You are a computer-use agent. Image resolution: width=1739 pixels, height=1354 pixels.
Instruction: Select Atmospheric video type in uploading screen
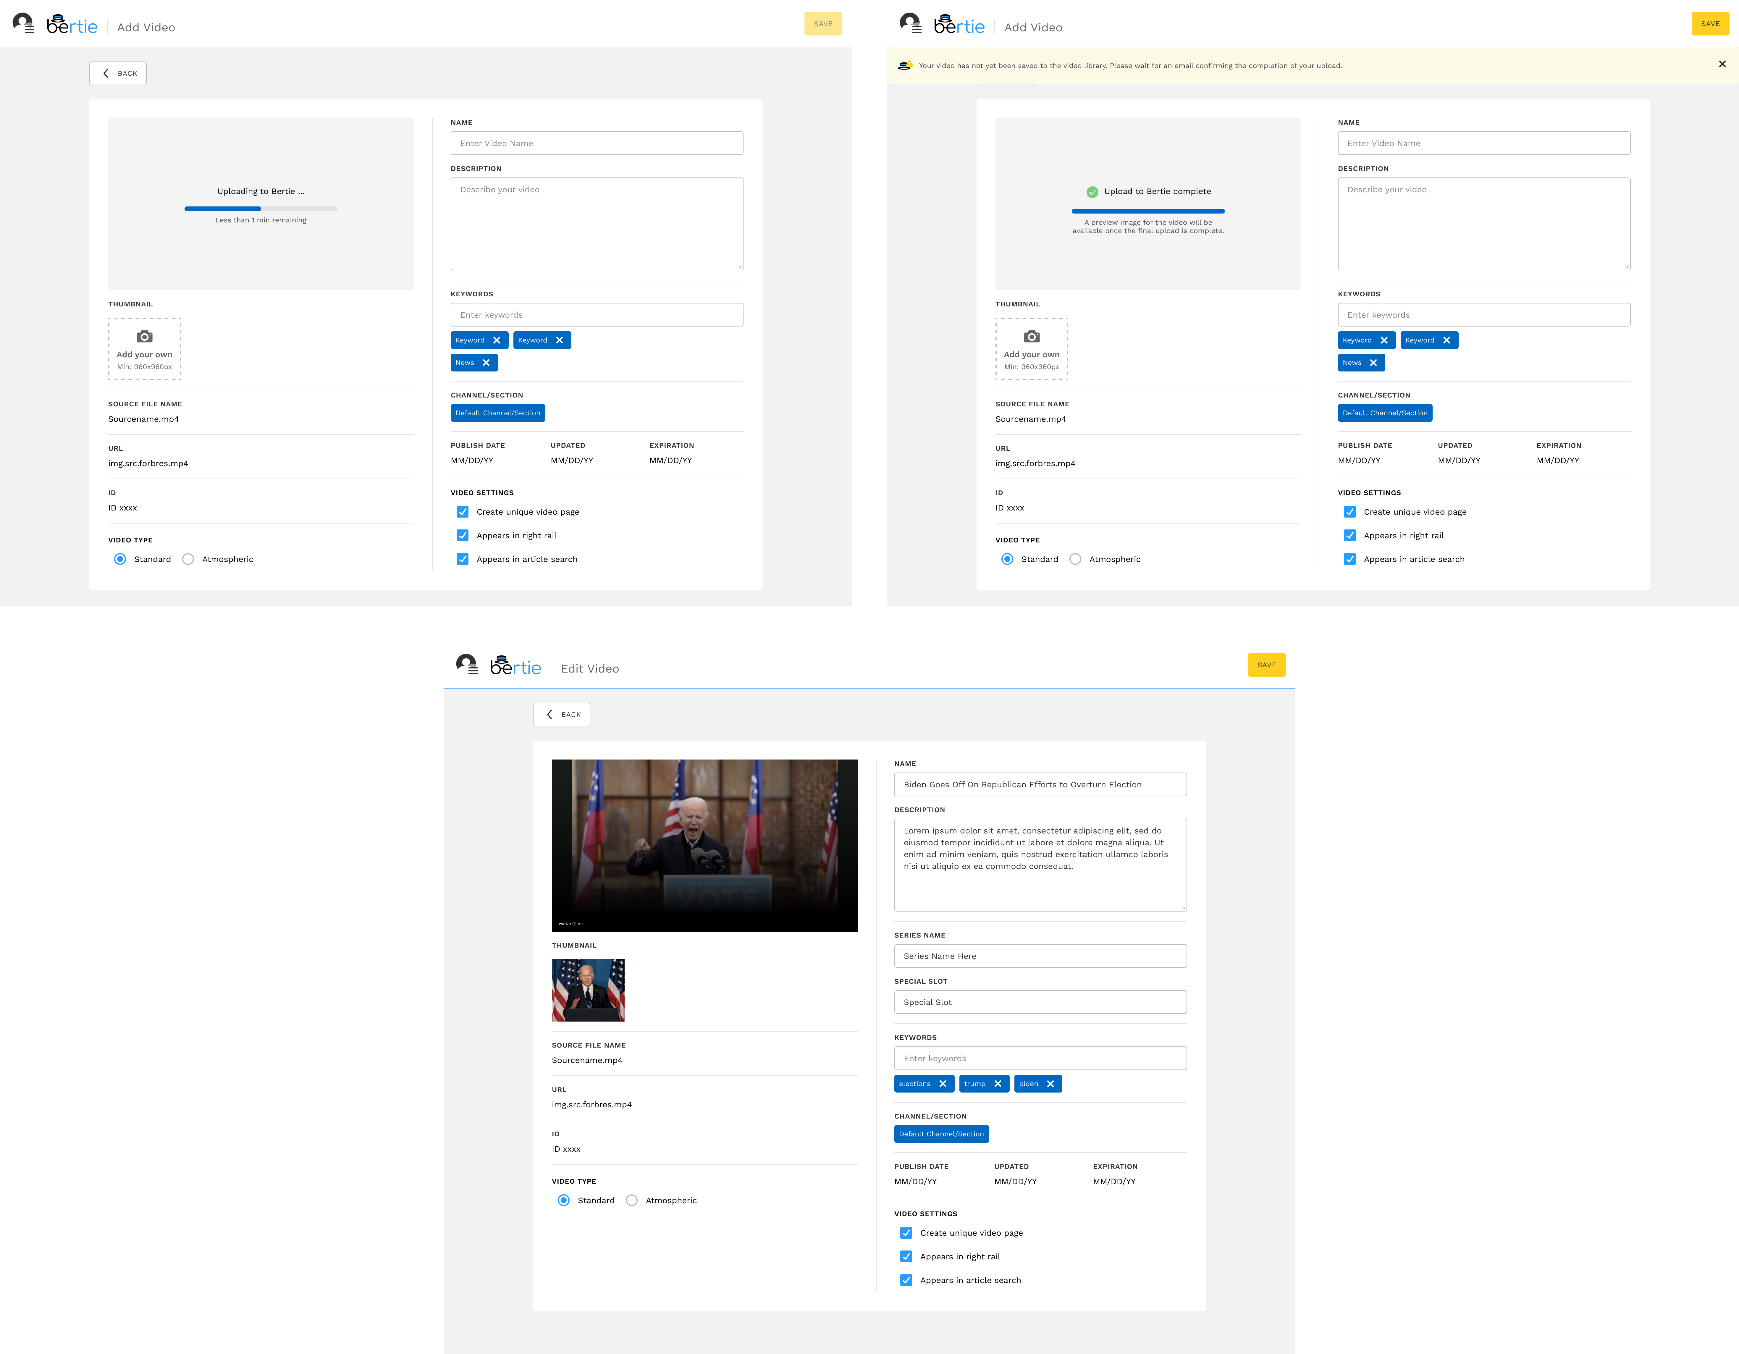pyautogui.click(x=188, y=559)
